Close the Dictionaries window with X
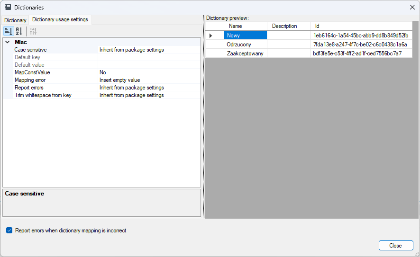 (412, 7)
